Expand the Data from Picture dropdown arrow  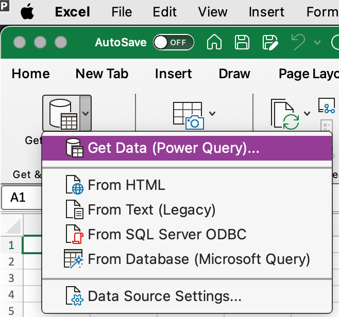[212, 113]
